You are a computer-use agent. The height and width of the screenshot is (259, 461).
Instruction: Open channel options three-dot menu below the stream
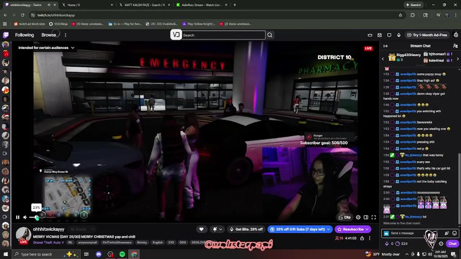tap(370, 238)
